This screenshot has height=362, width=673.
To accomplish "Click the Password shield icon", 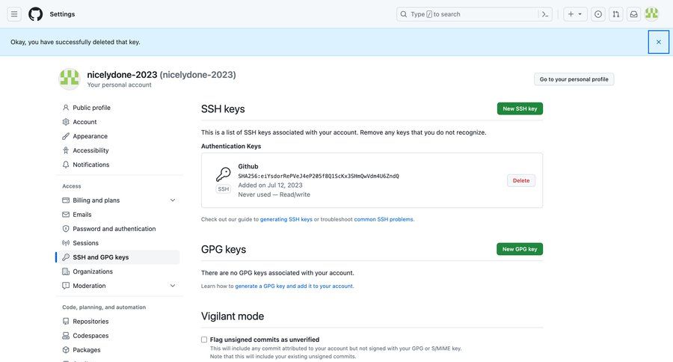I will tap(66, 228).
